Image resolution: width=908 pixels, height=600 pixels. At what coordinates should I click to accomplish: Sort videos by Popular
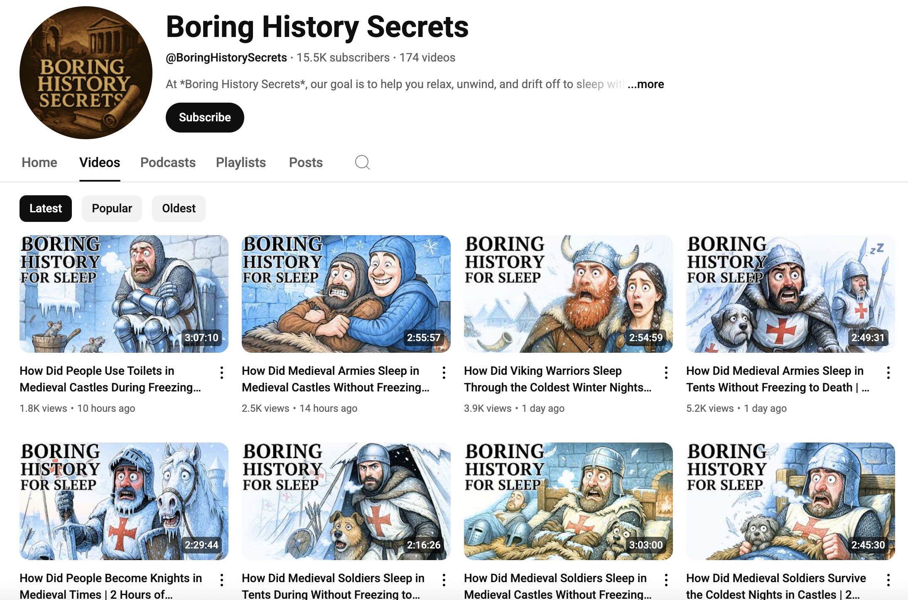pos(112,209)
